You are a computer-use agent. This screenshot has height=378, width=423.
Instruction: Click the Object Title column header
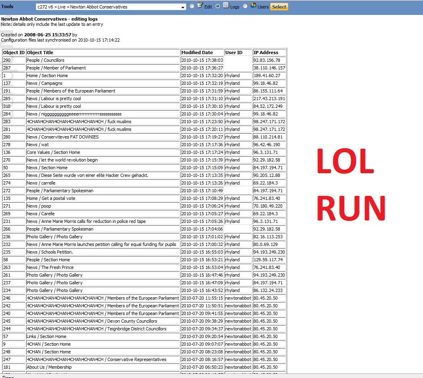tap(103, 52)
